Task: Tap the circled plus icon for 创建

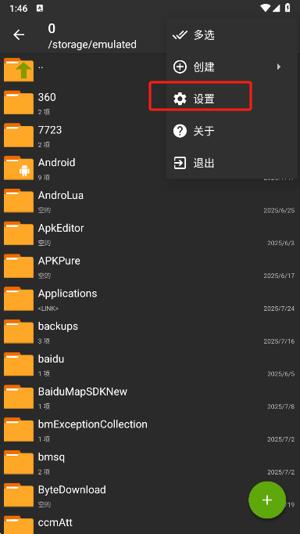Action: [x=180, y=67]
